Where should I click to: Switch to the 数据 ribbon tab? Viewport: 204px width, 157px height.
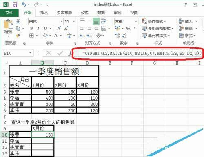pyautogui.click(x=101, y=13)
